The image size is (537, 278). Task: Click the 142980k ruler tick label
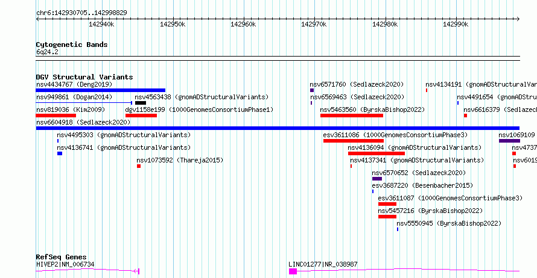point(385,25)
